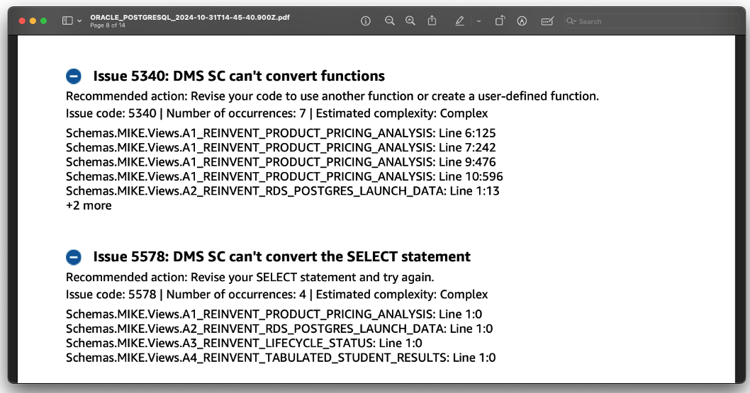750x393 pixels.
Task: Show the Markup toolbar
Action: pos(522,21)
